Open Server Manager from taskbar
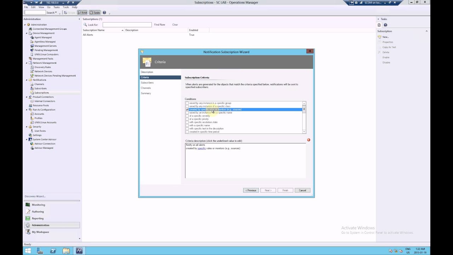This screenshot has height=255, width=453. (x=40, y=251)
